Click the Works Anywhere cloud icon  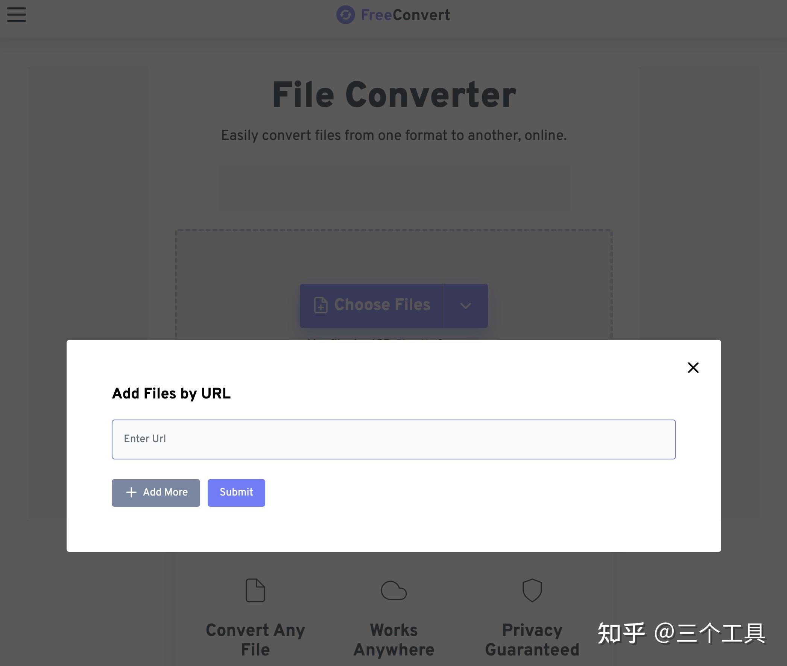393,590
